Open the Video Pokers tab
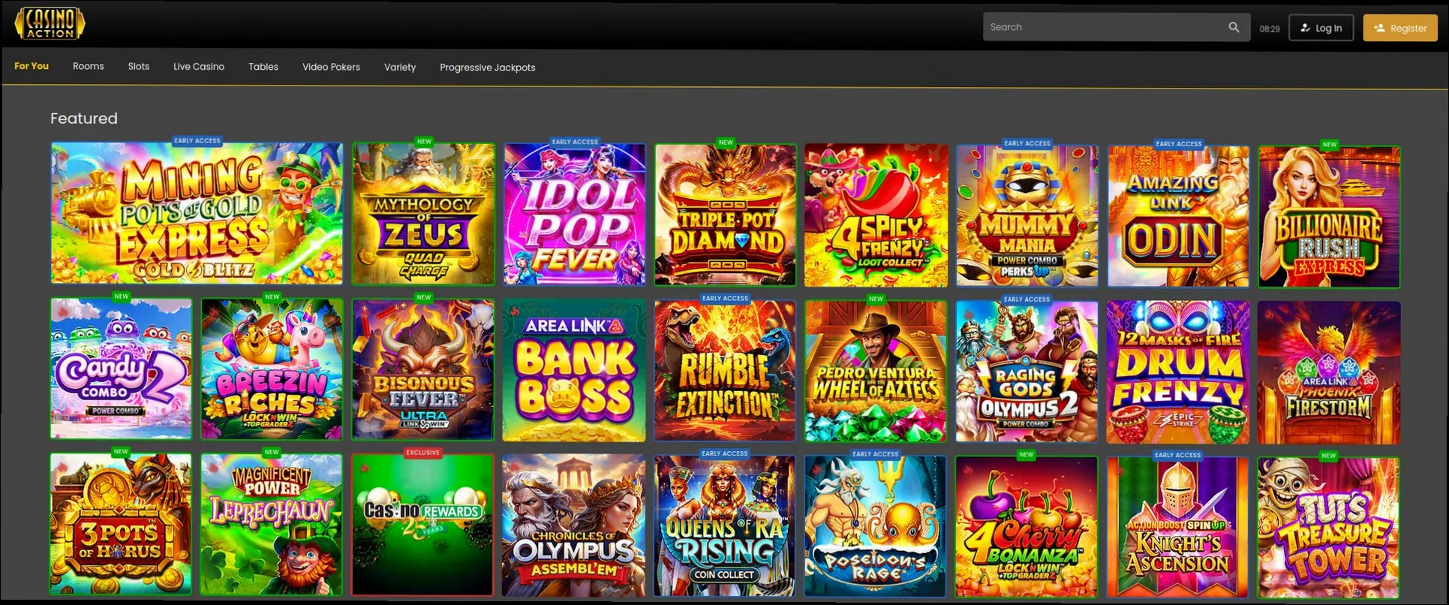Screen dimensions: 1449x605 click(331, 67)
